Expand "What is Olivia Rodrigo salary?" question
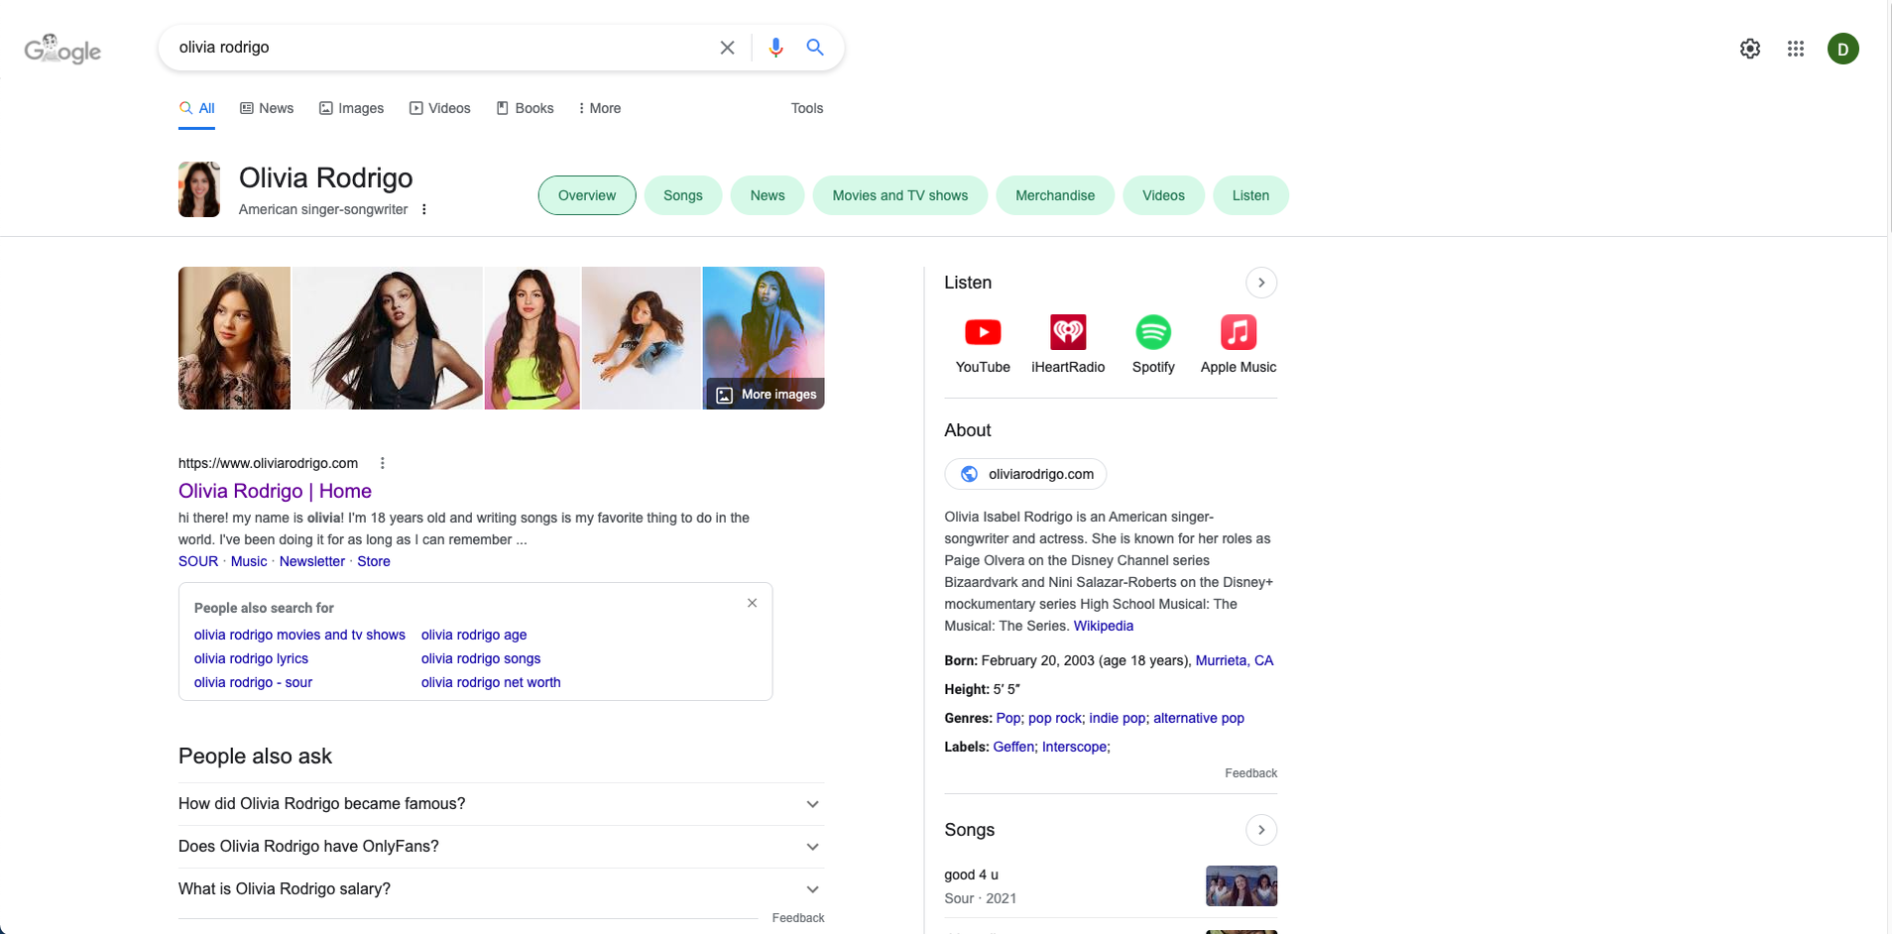 pos(501,889)
